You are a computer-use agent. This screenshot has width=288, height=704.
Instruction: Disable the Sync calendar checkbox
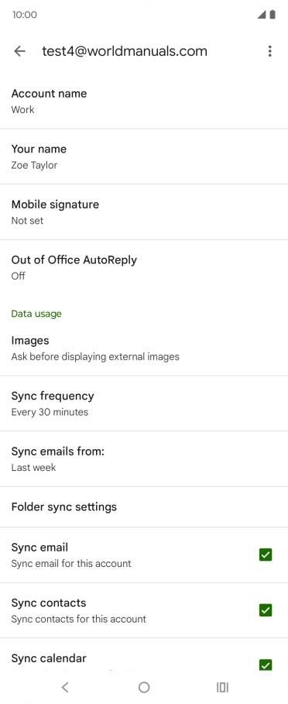(x=266, y=665)
